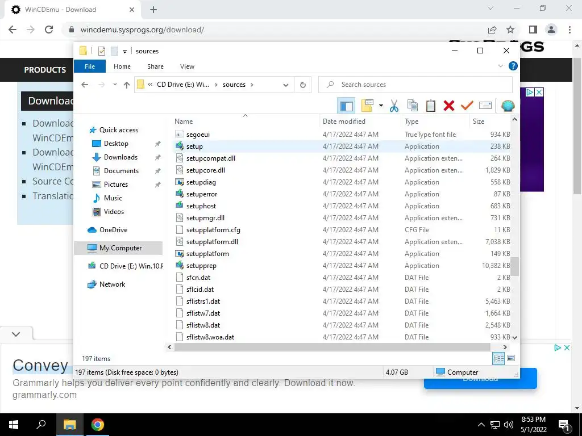This screenshot has height=436, width=582.
Task: Open the Home ribbon tab
Action: click(x=122, y=66)
